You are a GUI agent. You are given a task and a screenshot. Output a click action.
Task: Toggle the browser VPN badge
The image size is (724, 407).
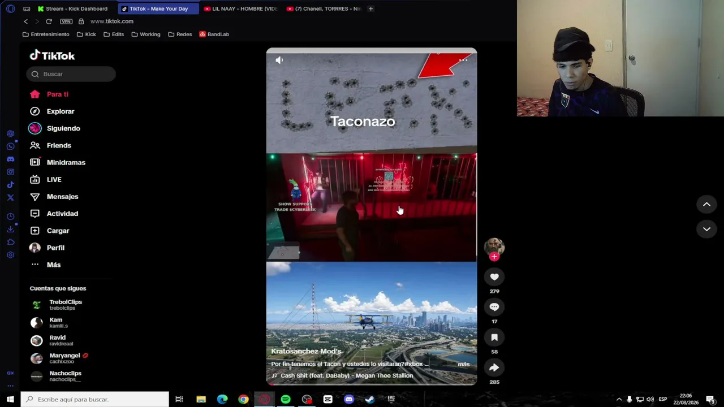coord(66,21)
